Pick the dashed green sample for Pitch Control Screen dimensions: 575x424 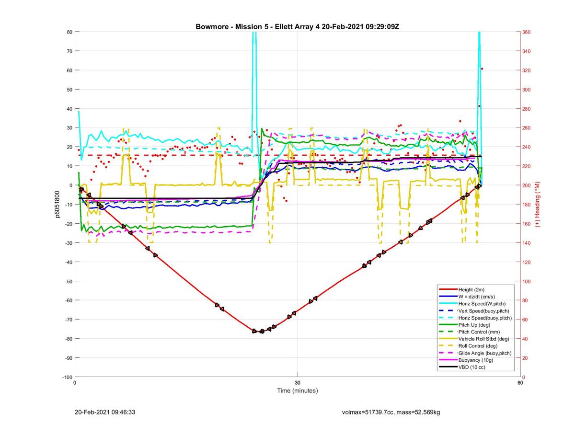pyautogui.click(x=448, y=332)
